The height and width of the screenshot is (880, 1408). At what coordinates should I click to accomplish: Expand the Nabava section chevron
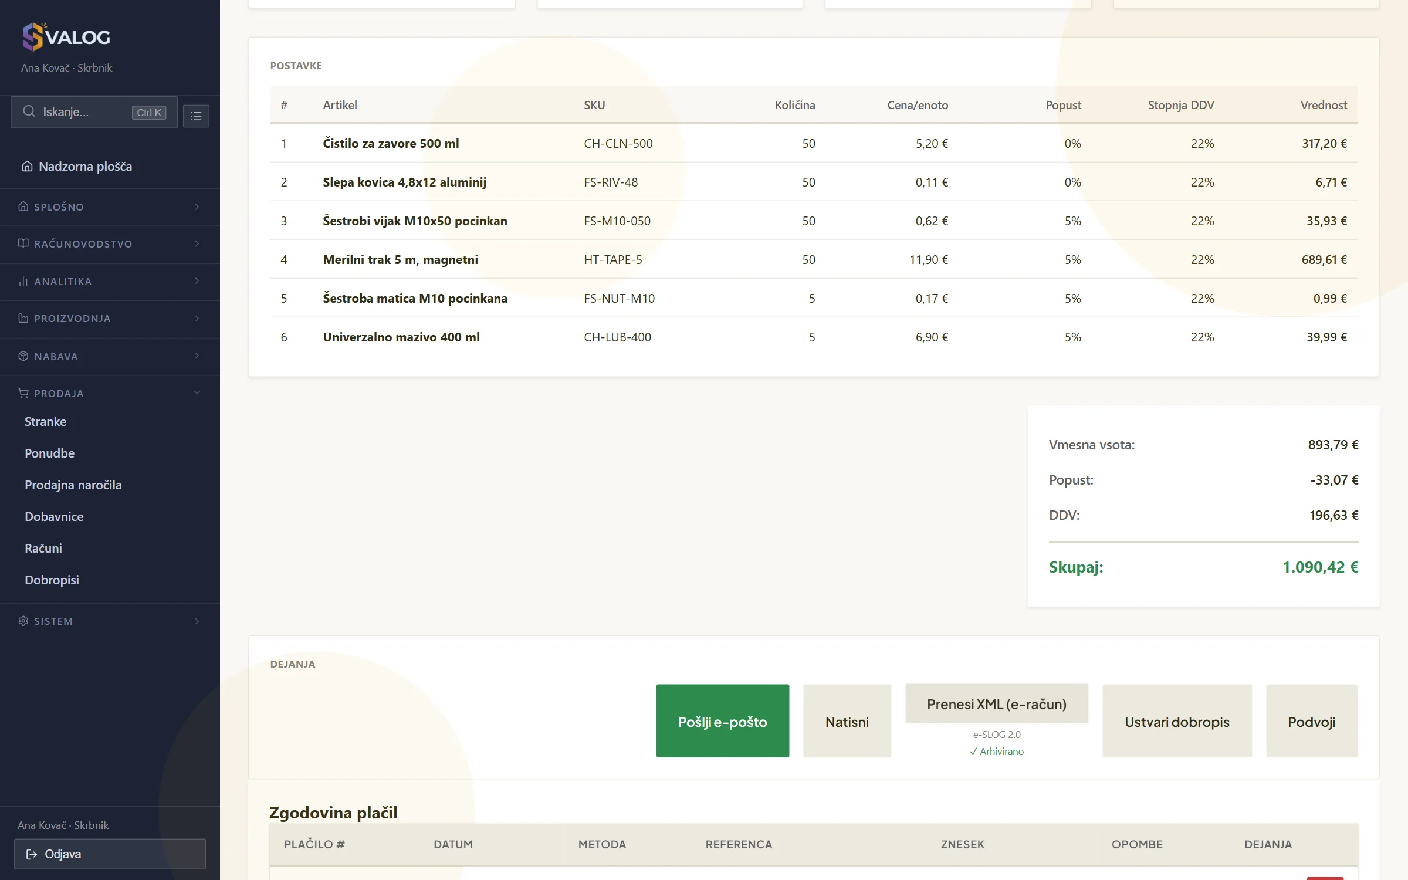pyautogui.click(x=197, y=356)
